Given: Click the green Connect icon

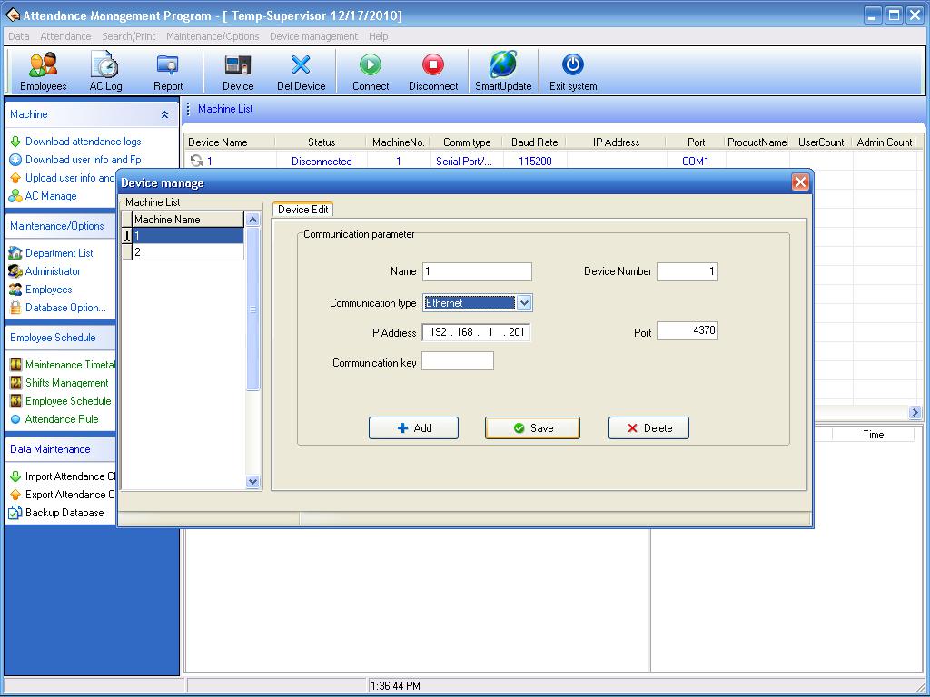Looking at the screenshot, I should click(371, 64).
